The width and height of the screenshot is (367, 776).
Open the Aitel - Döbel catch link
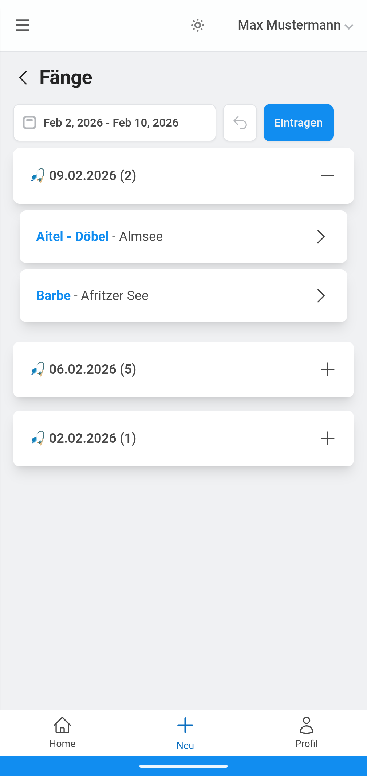point(72,237)
